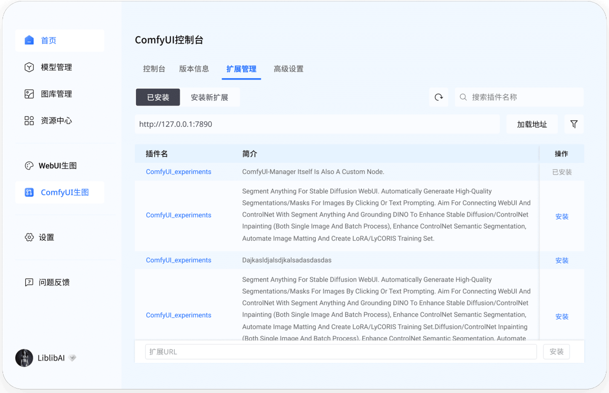Open ComfyUI_experiments link in ComfyUI-Manager row

179,172
